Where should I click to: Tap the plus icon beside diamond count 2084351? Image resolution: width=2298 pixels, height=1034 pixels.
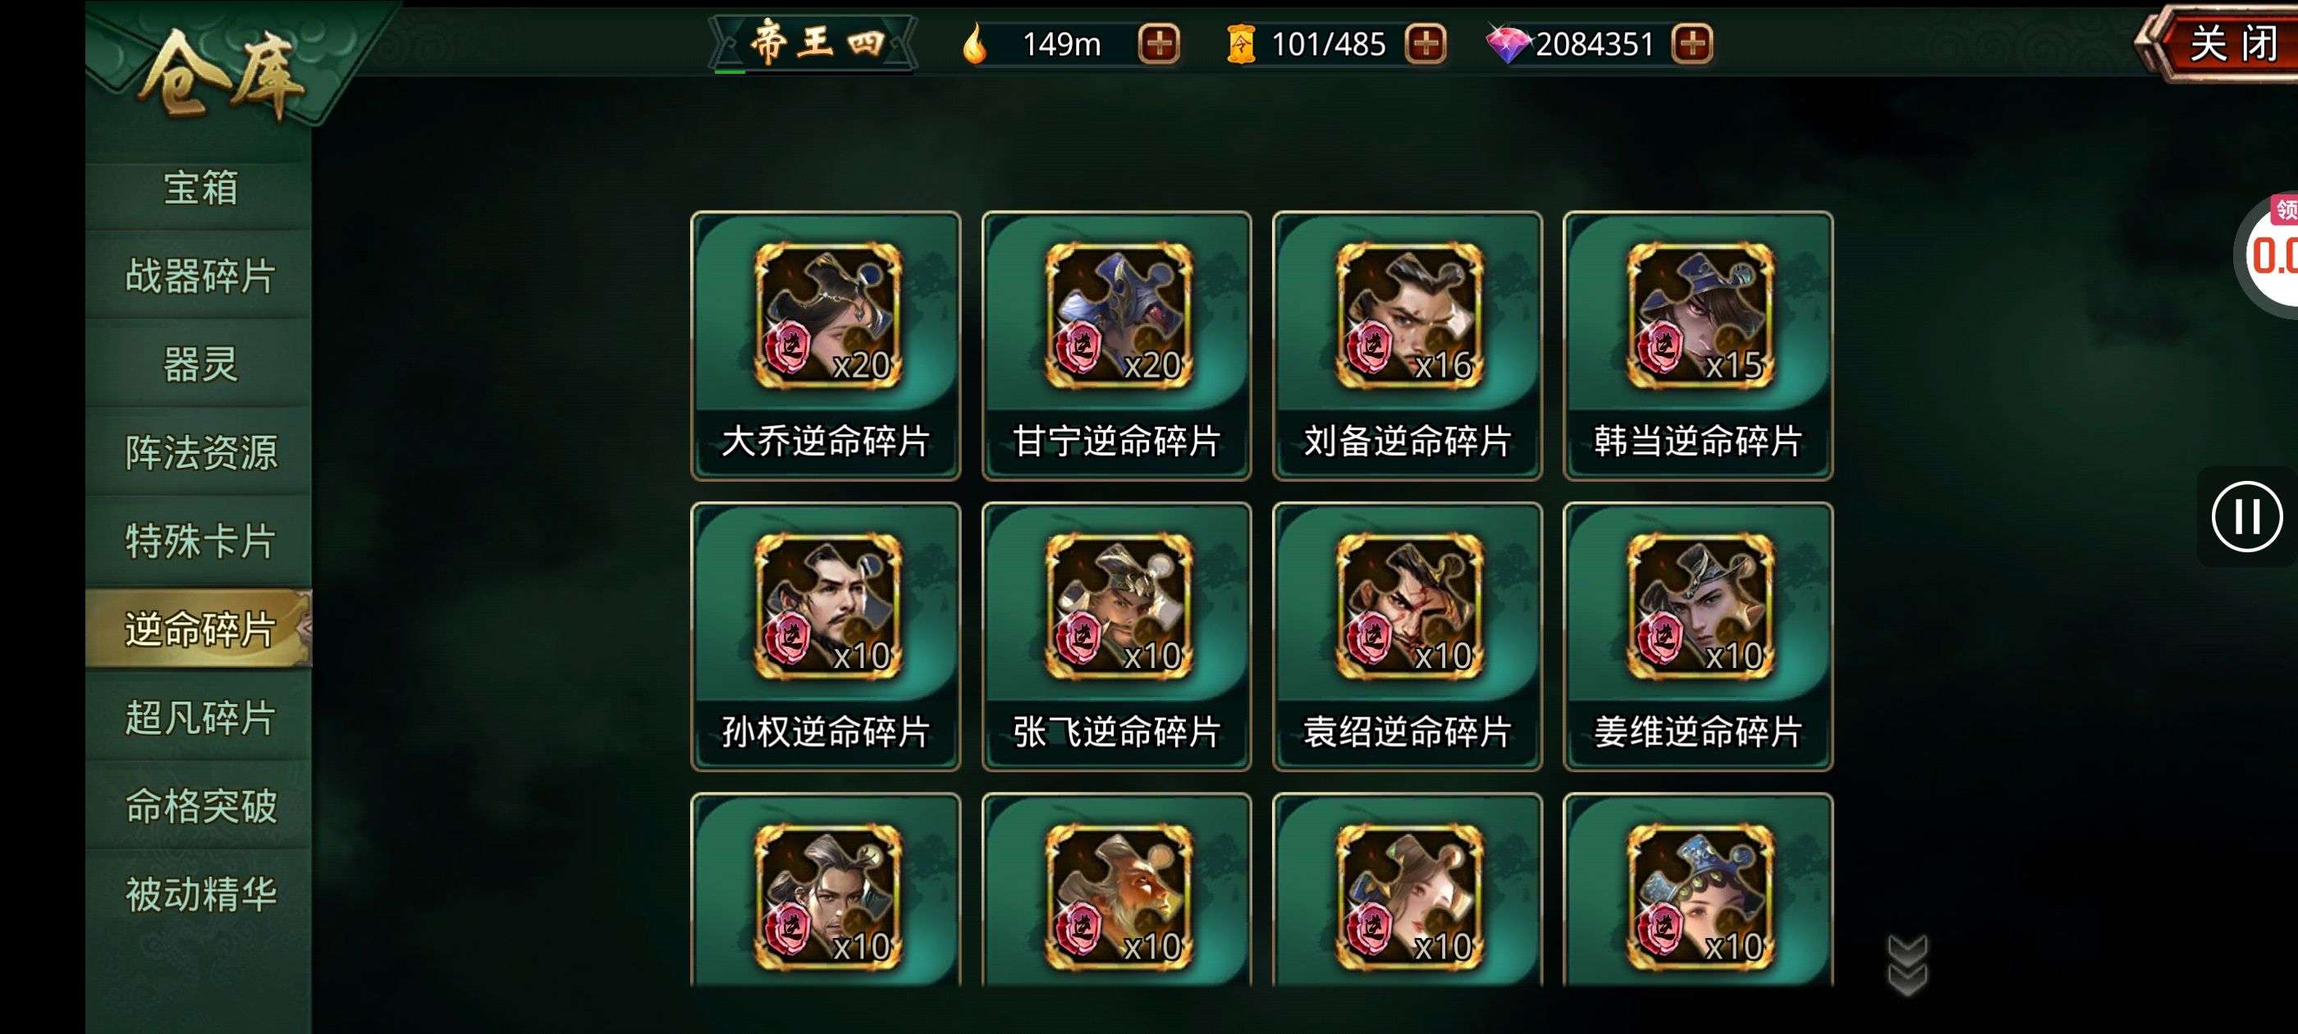click(1692, 43)
